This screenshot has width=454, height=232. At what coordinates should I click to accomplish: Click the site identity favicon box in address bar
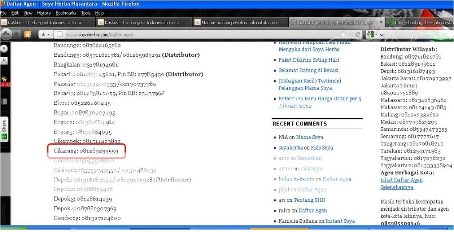coord(60,35)
